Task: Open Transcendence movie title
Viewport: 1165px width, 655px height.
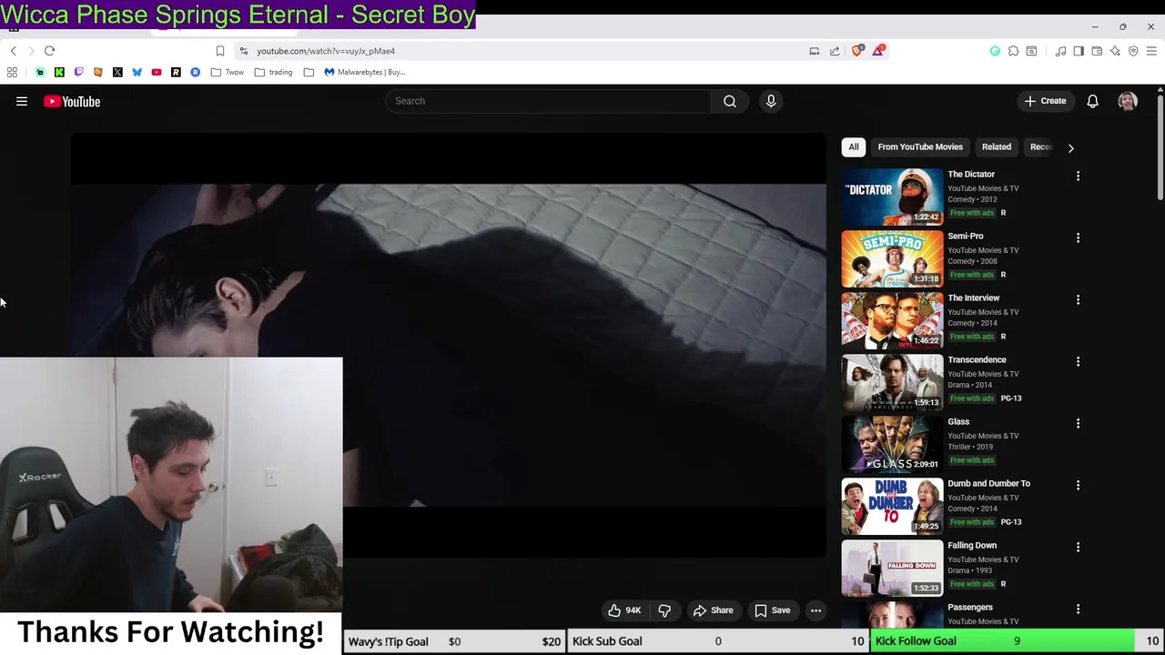Action: click(977, 359)
